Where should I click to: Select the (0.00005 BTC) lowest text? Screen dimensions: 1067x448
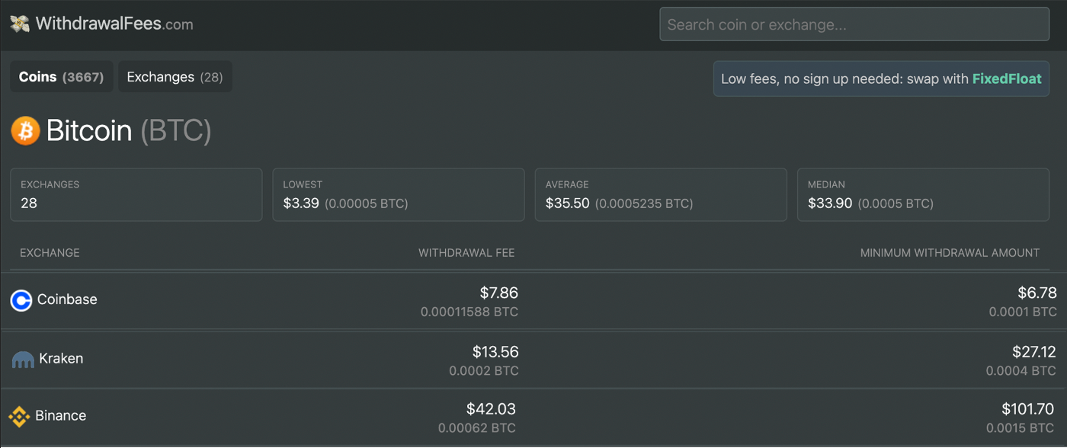click(367, 204)
